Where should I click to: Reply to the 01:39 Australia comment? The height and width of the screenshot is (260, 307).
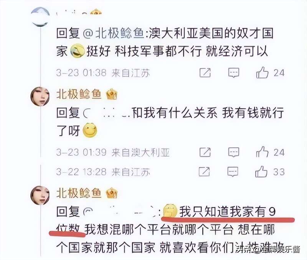tap(234, 152)
